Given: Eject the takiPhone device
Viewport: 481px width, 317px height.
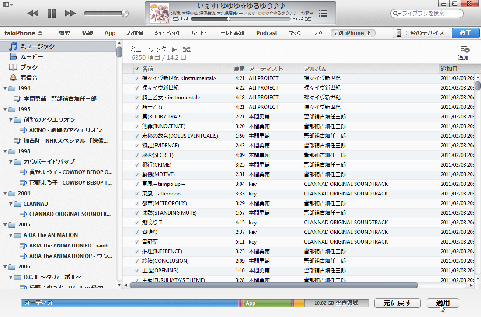Looking at the screenshot, I should click(40, 33).
